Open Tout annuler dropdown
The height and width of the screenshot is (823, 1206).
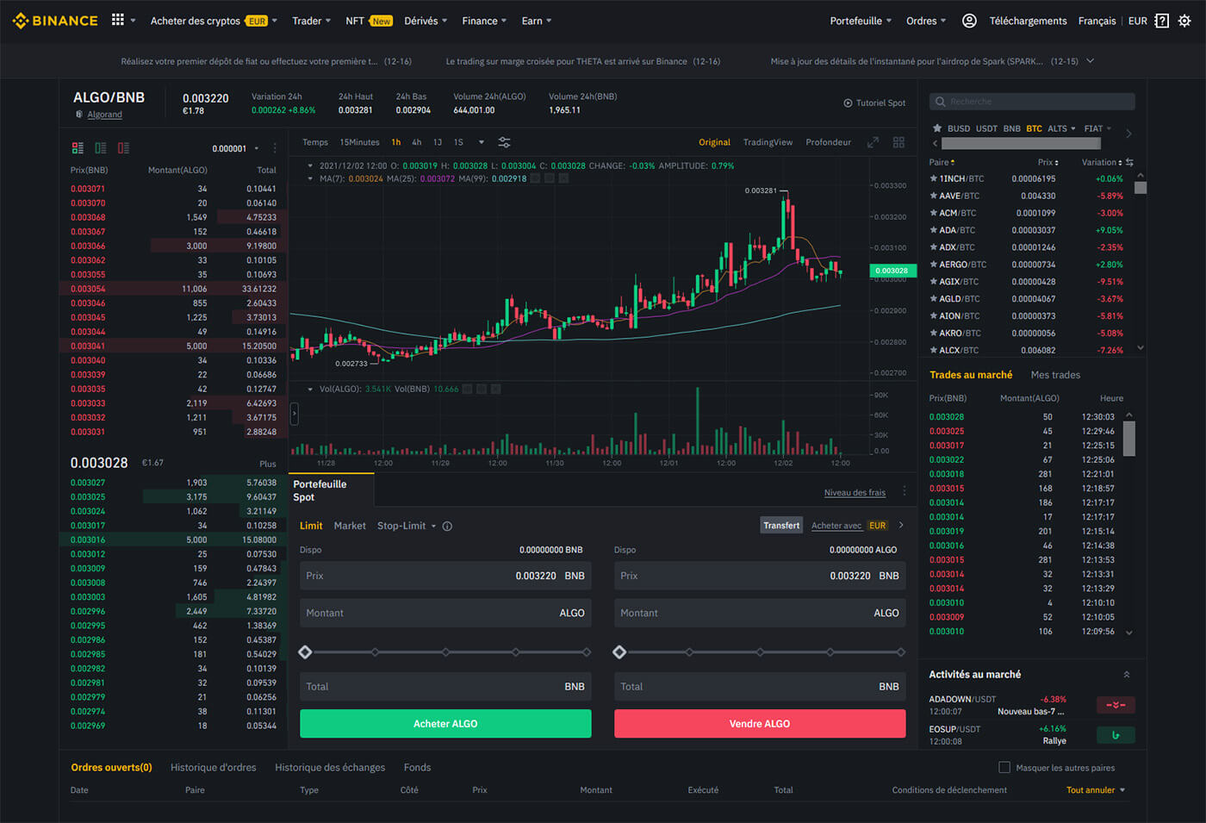1096,790
